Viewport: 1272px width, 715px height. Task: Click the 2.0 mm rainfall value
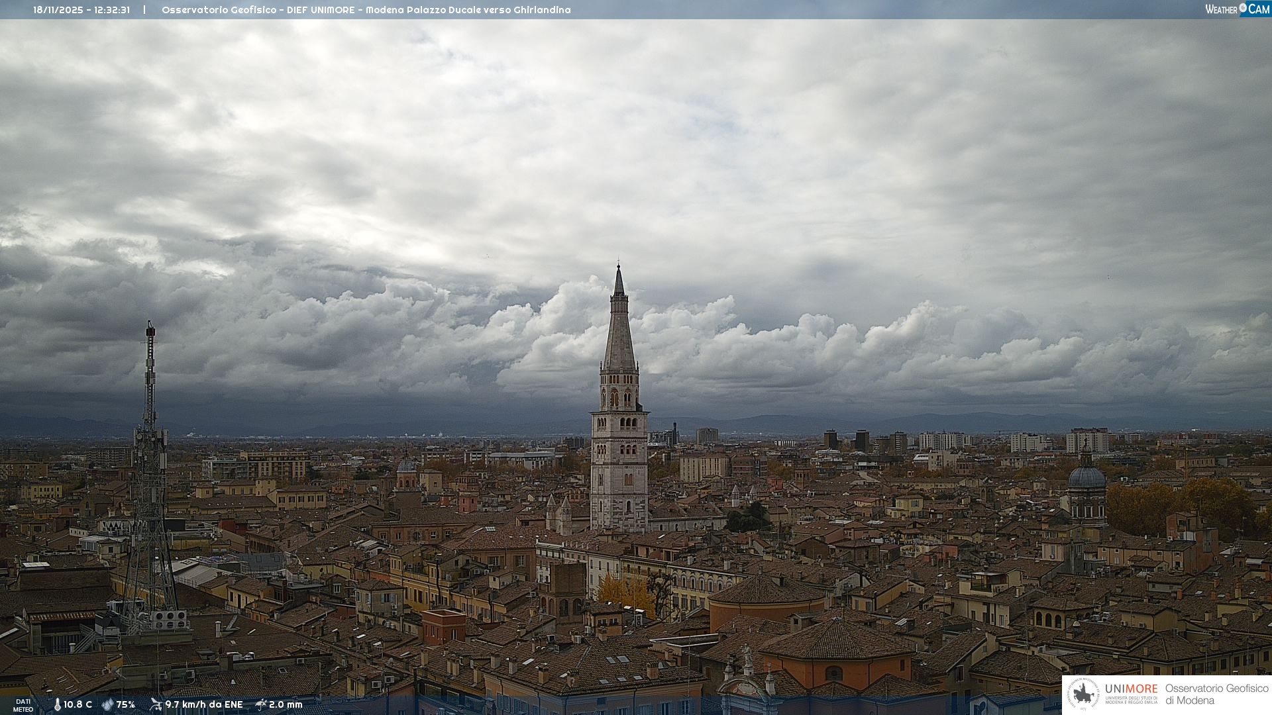[x=286, y=704]
